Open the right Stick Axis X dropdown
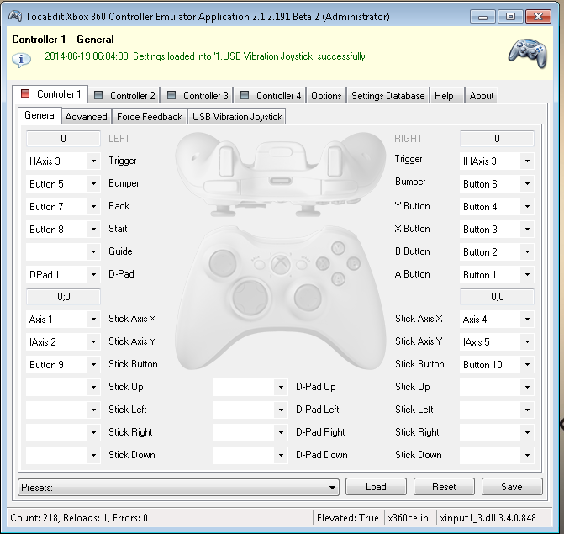Viewport: 564px width, 534px height. click(527, 320)
